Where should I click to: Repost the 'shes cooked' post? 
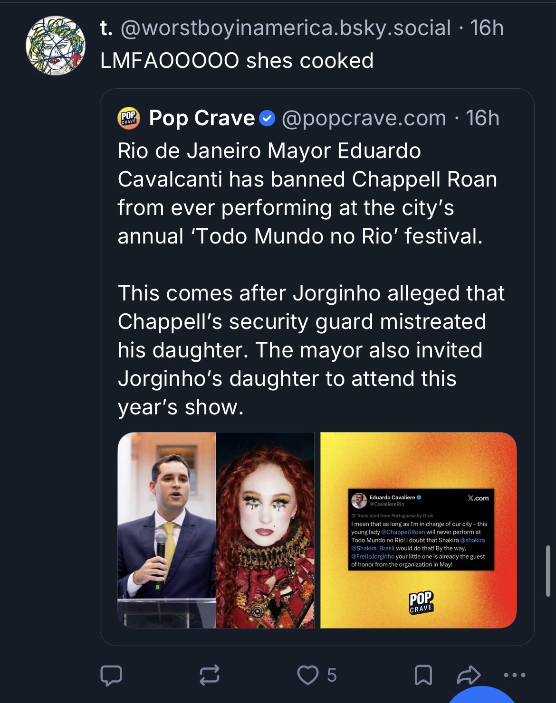(209, 675)
